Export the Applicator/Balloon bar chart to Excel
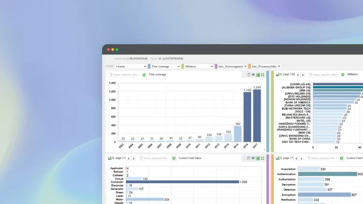This screenshot has width=363, height=204. tap(257, 158)
